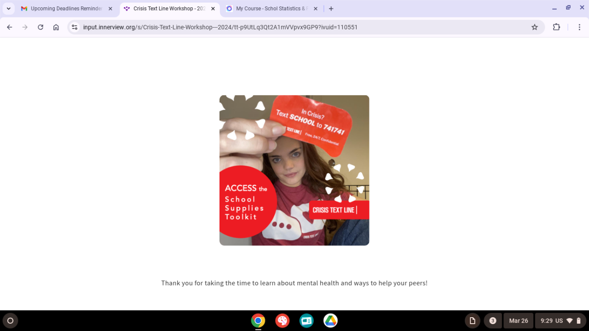Click the thank you message text

point(294,283)
